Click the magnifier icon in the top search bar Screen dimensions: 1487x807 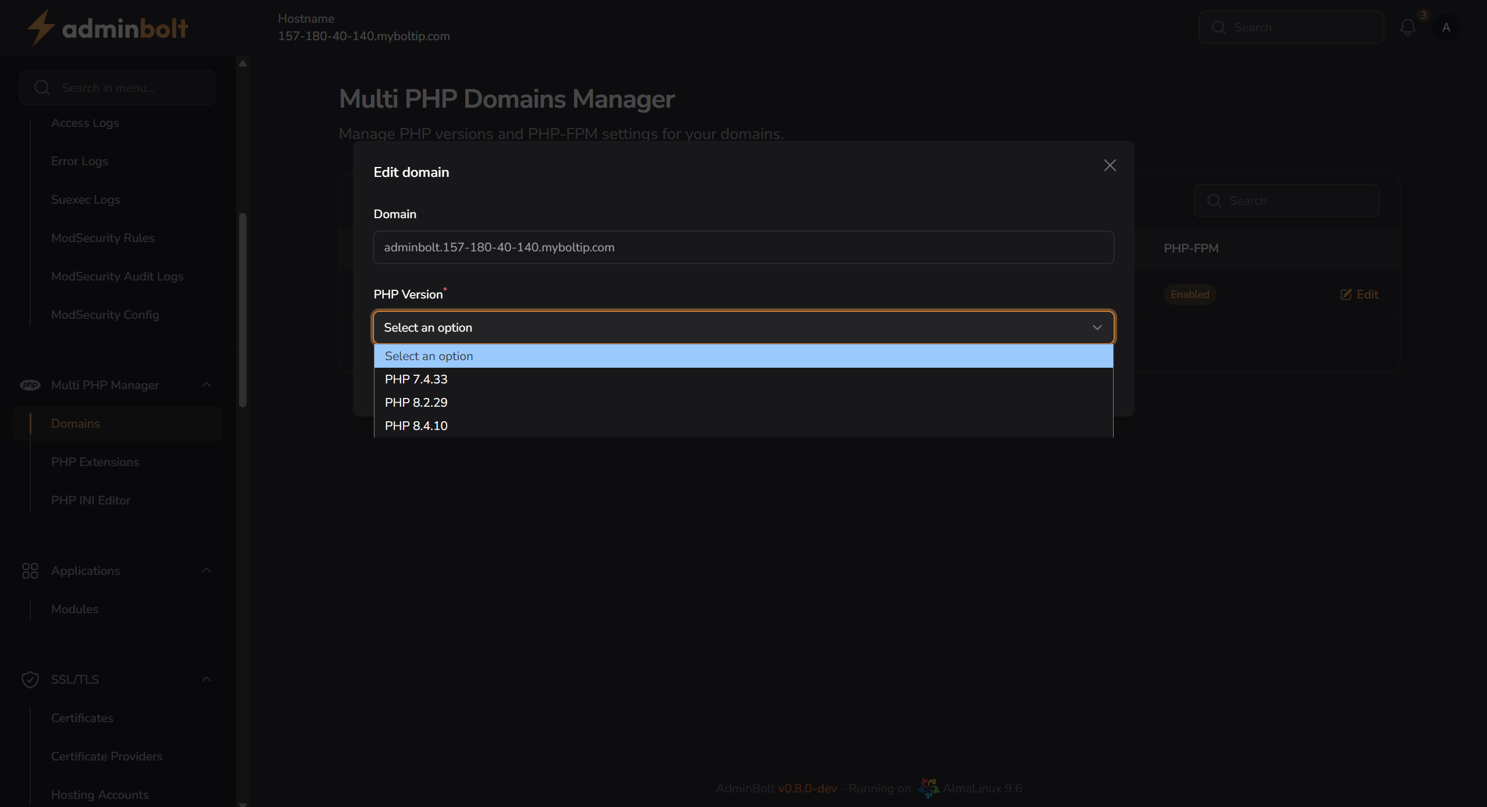point(1219,27)
